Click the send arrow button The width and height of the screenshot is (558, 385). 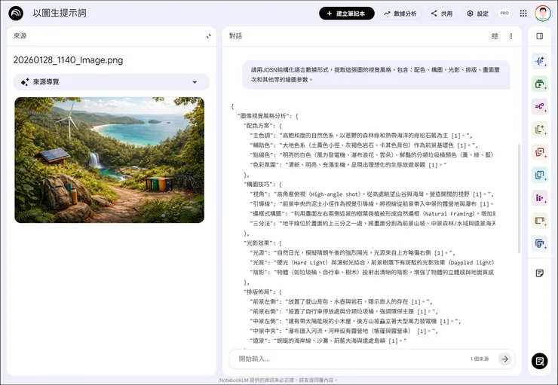[504, 359]
